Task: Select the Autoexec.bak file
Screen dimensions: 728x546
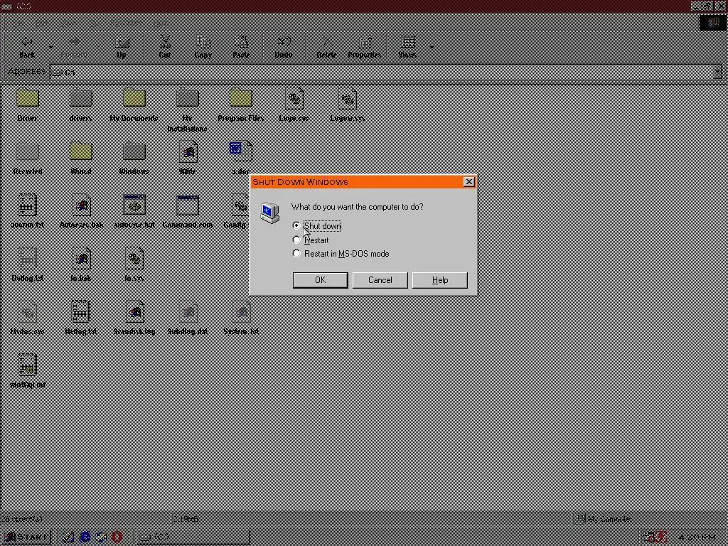Action: pos(81,212)
